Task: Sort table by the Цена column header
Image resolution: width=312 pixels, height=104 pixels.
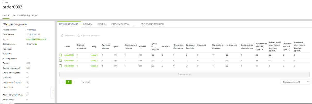Action: [116, 47]
